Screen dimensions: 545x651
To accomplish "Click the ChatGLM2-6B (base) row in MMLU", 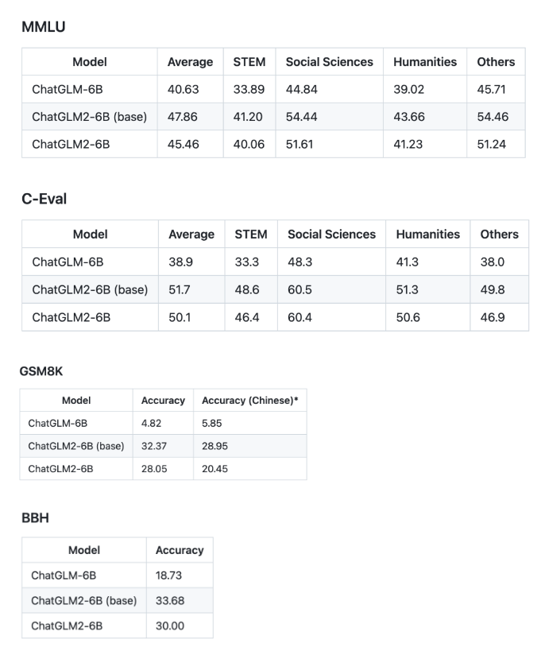I will (x=89, y=116).
